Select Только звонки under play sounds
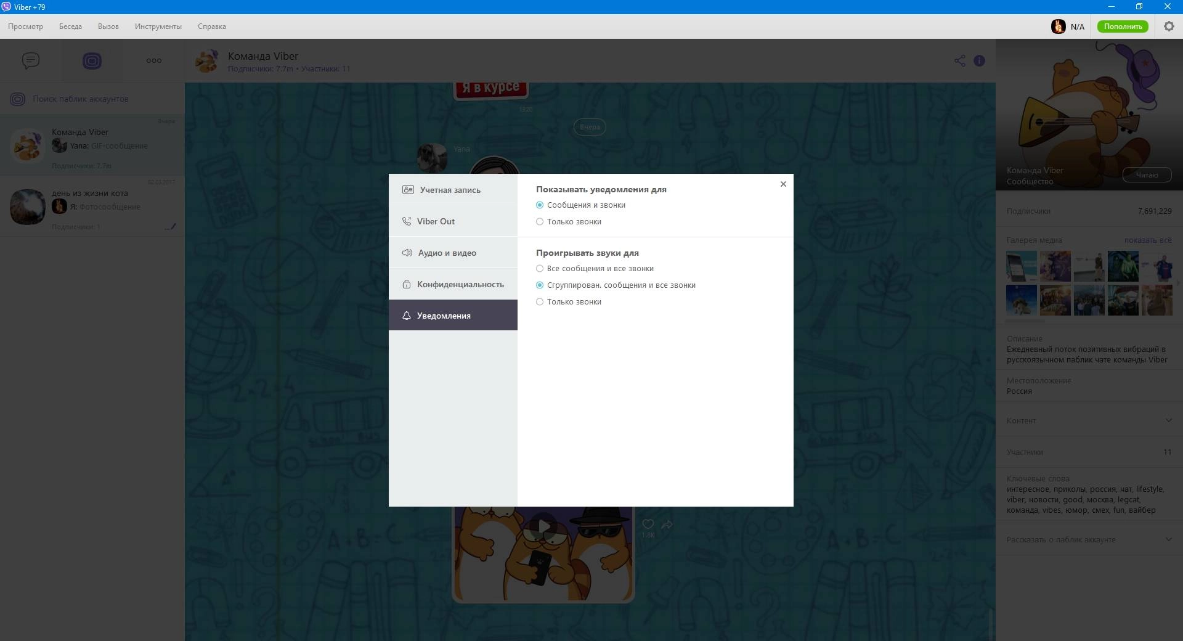The width and height of the screenshot is (1183, 641). pos(569,302)
